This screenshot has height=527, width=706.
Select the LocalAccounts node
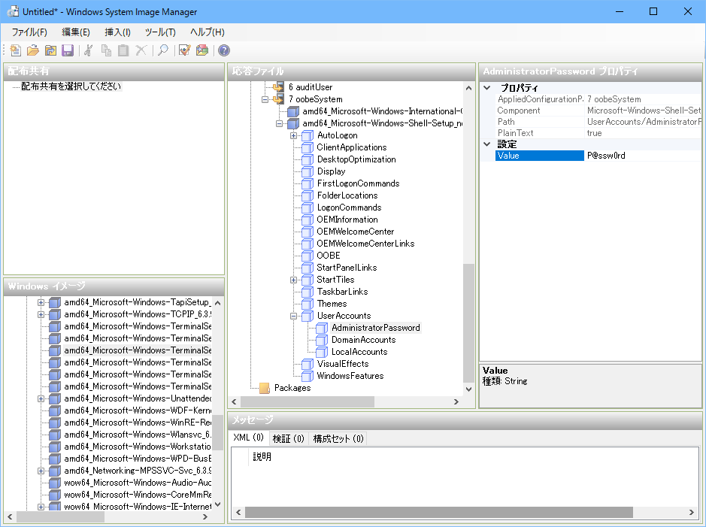pyautogui.click(x=359, y=352)
